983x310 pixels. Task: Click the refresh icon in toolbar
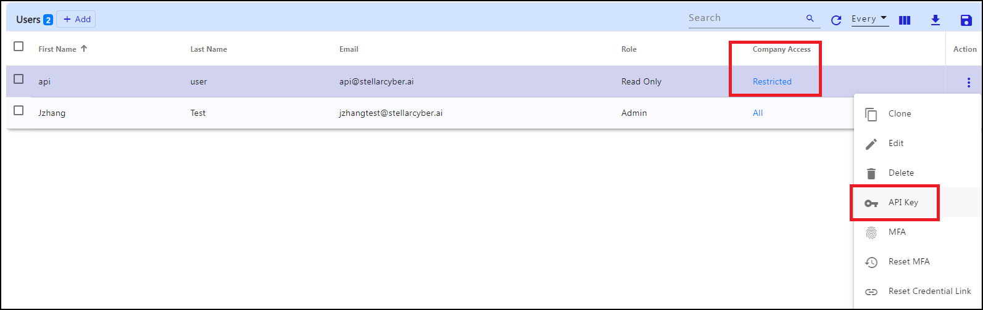point(836,20)
